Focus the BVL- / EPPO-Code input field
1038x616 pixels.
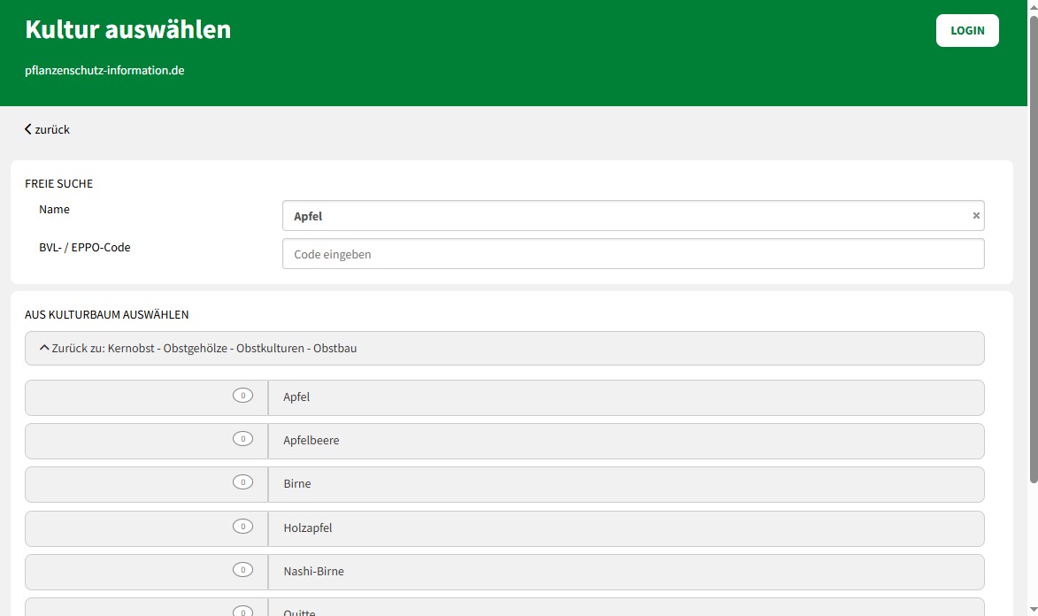point(633,254)
